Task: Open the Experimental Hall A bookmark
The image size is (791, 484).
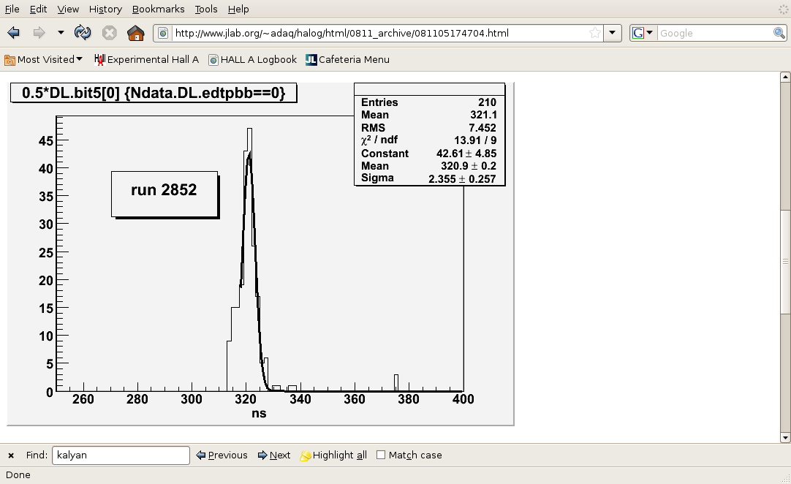Action: 147,59
